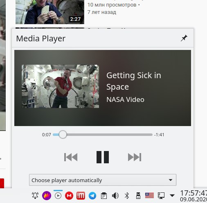Click the Getting Sick in Space album thumbnail

pos(61,86)
